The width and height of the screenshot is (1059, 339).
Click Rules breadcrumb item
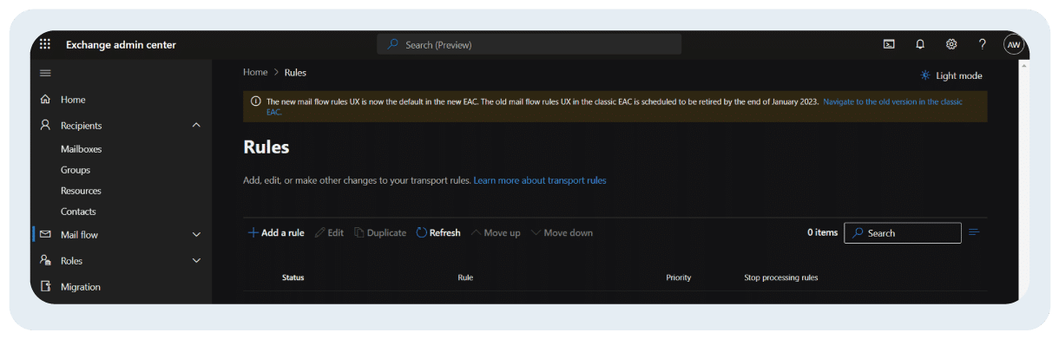(x=295, y=73)
